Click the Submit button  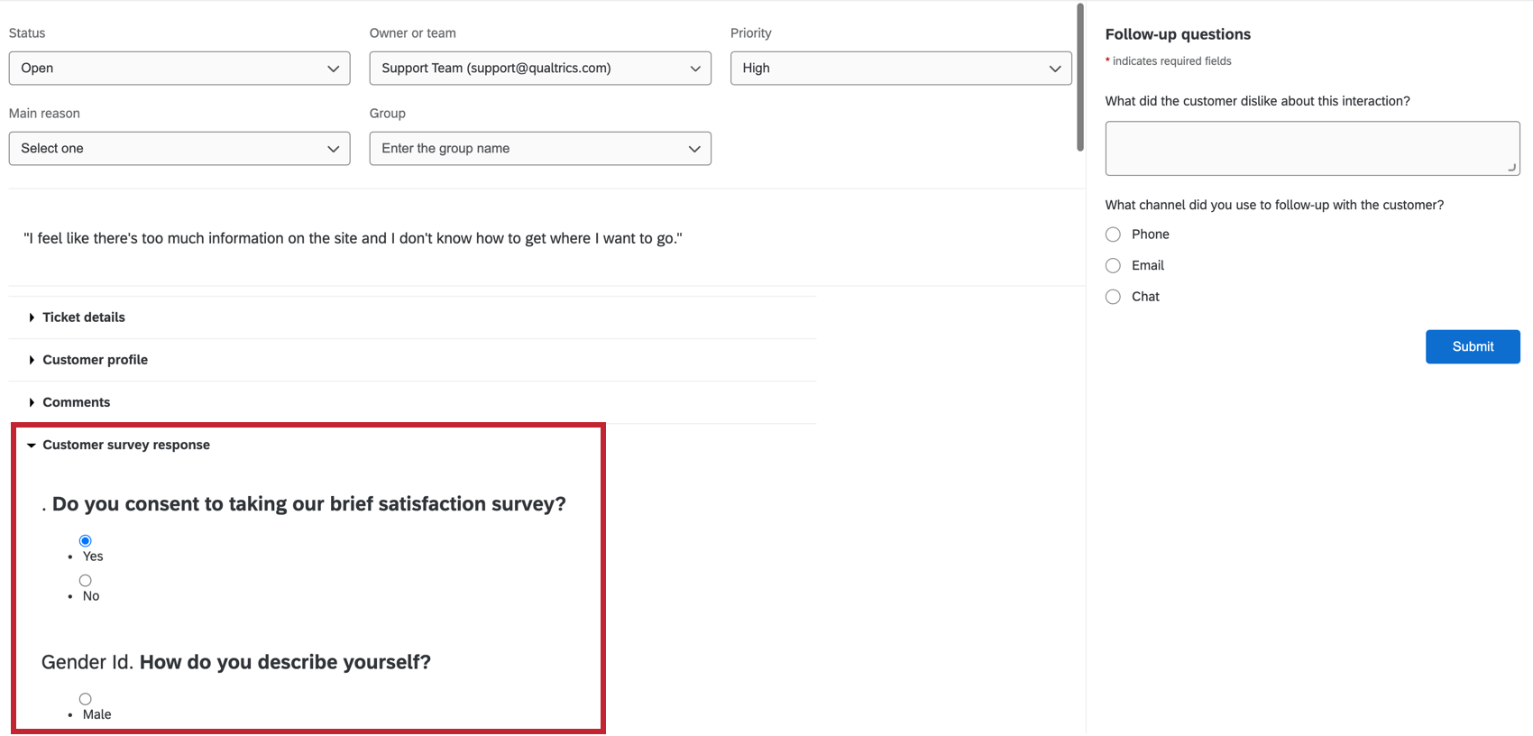(1473, 346)
